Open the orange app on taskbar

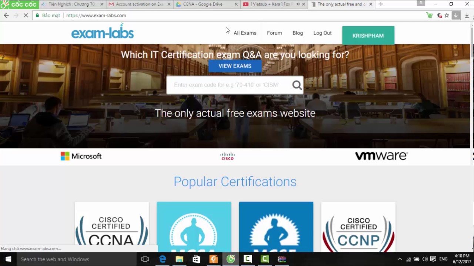[x=214, y=259]
